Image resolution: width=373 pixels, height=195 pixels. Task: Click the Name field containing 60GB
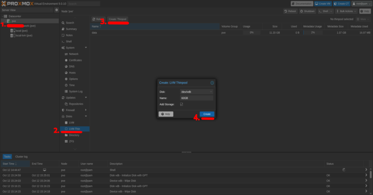[197, 98]
